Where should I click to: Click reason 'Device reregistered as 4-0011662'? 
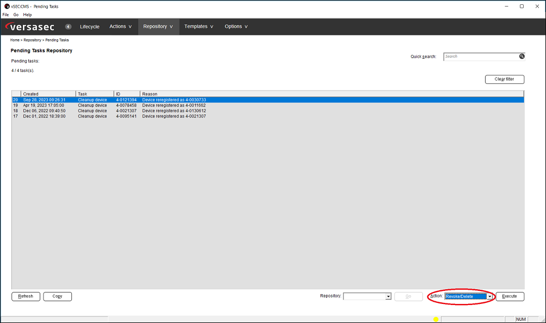point(174,105)
